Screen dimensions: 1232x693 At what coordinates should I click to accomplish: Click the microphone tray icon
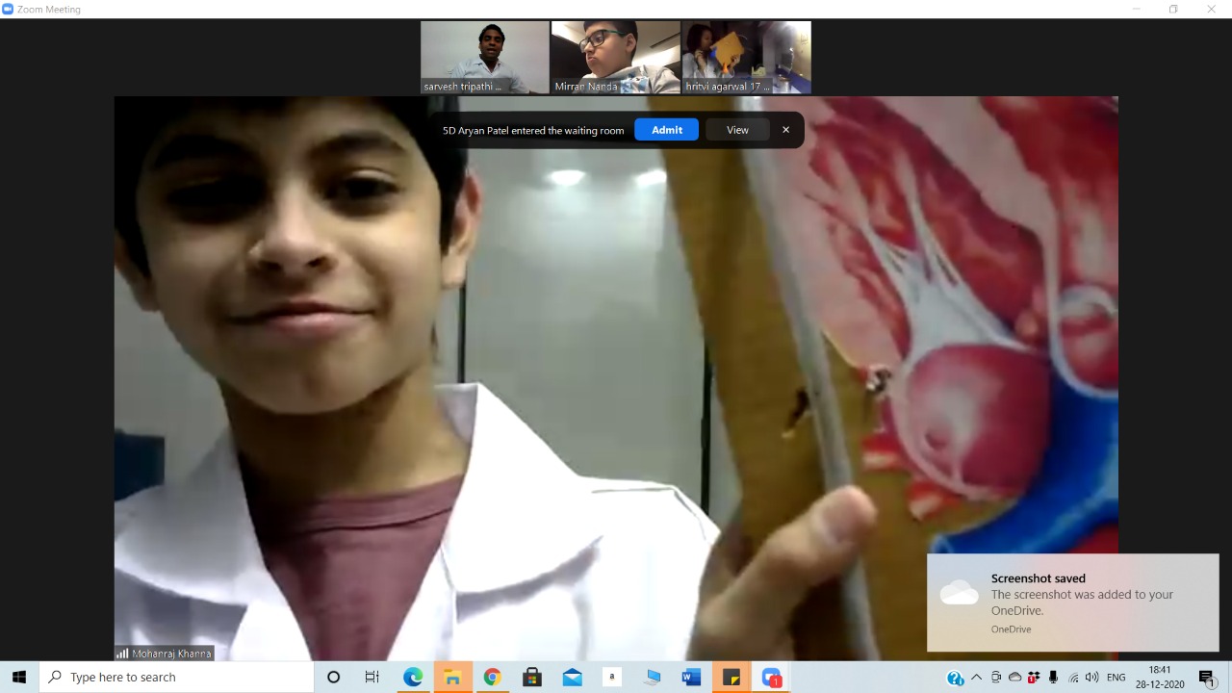[x=1054, y=678]
